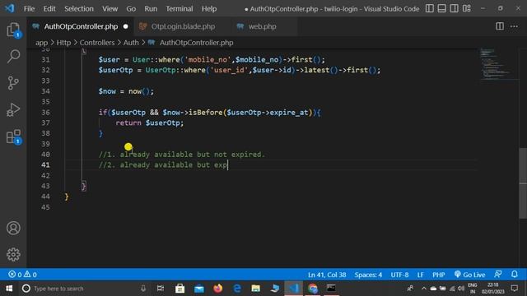This screenshot has width=527, height=296.
Task: Change end of line sequence LF
Action: (x=420, y=275)
